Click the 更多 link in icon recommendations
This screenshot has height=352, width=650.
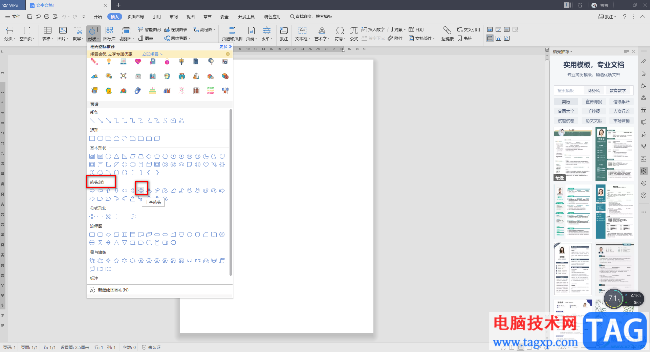click(x=225, y=46)
